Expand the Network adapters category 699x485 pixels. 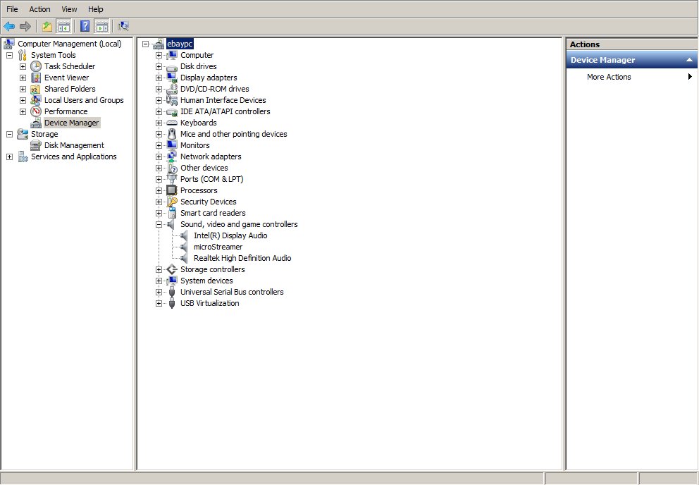[159, 156]
